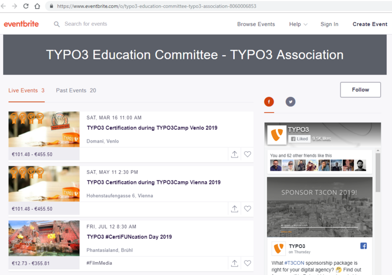The height and width of the screenshot is (275, 392).
Task: Open the TYPO3 Facebook page title
Action: pyautogui.click(x=298, y=129)
